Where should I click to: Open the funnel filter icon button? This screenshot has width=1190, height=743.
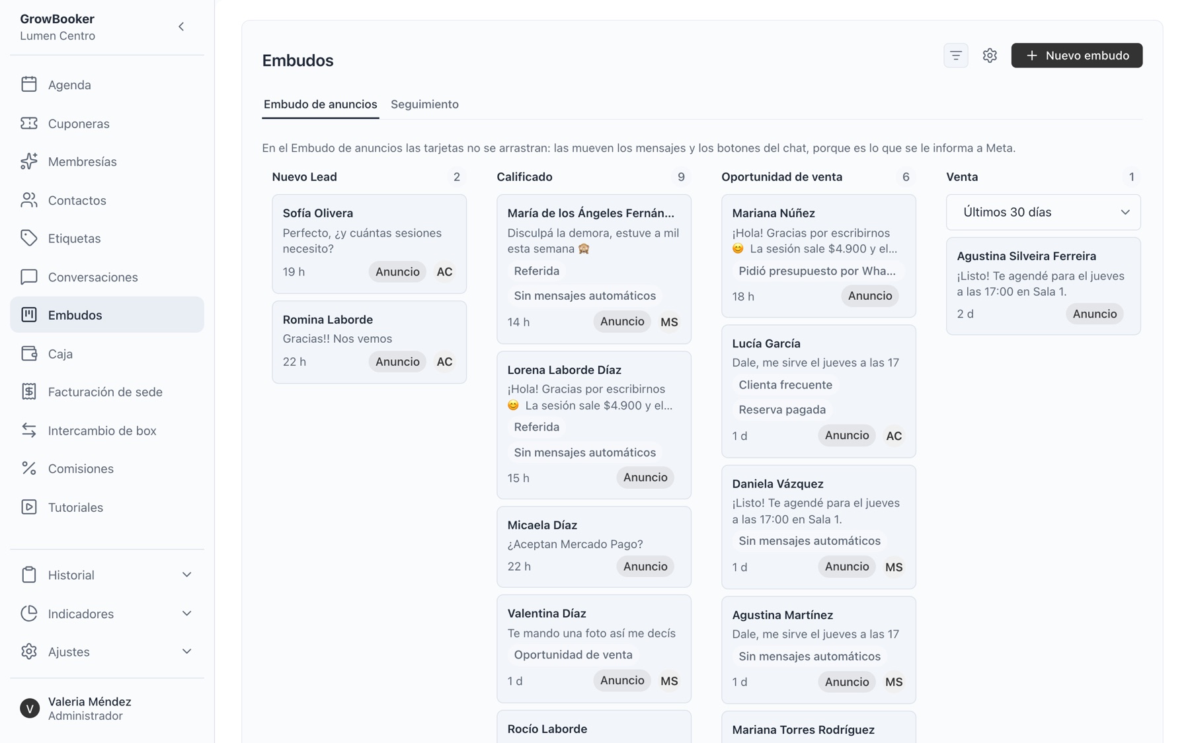(x=956, y=55)
